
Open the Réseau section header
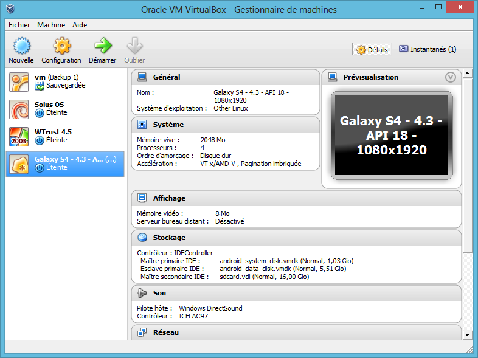point(296,332)
